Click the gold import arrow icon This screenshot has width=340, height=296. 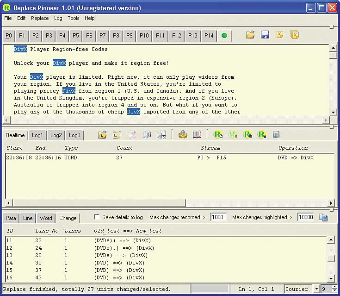(183, 135)
